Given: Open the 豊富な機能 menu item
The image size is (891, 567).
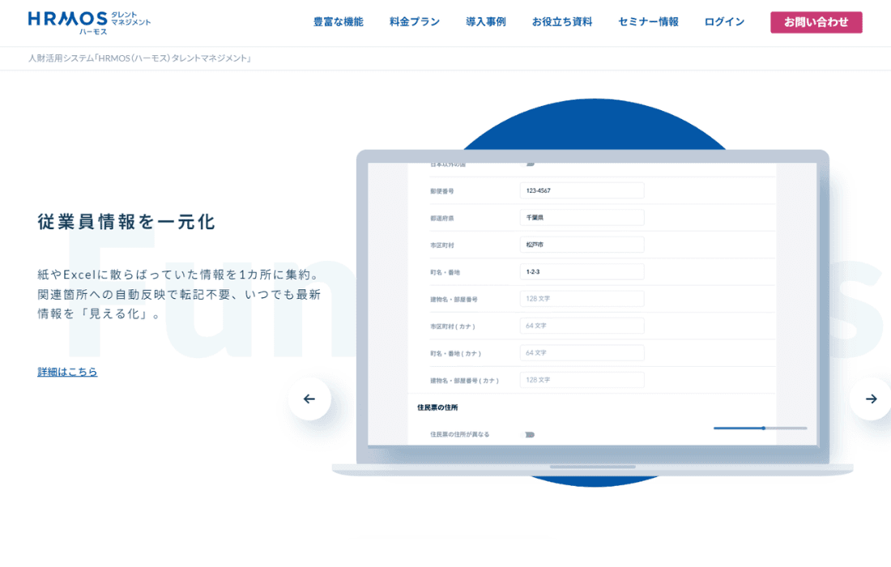Looking at the screenshot, I should (x=338, y=22).
